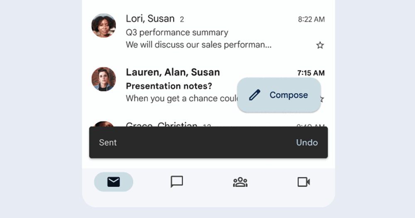Select Lauren's avatar photo
Screen dimensions: 415x218
pos(103,79)
